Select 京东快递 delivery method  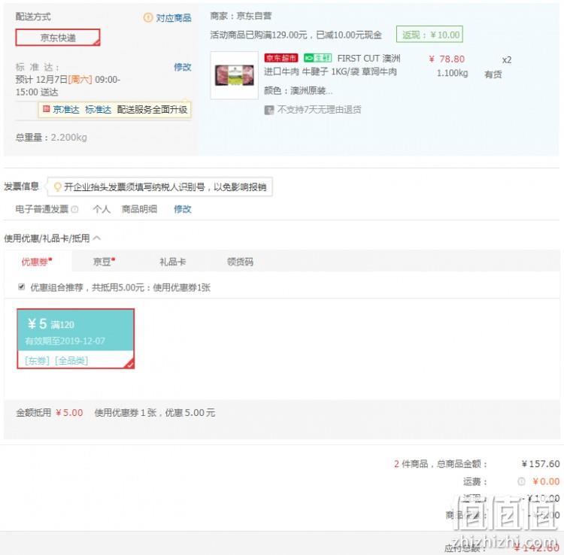58,38
